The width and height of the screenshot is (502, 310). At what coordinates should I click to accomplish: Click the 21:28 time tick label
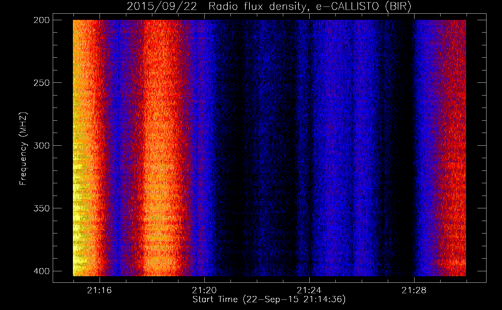pyautogui.click(x=414, y=290)
